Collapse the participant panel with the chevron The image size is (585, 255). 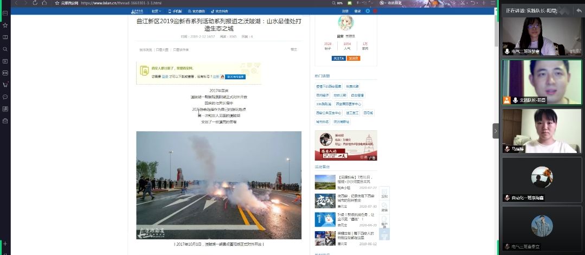[x=496, y=131]
